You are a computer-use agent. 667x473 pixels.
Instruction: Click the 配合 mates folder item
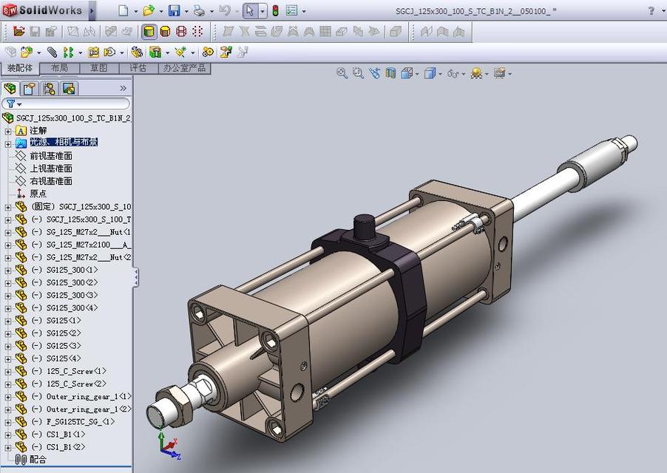(38, 460)
